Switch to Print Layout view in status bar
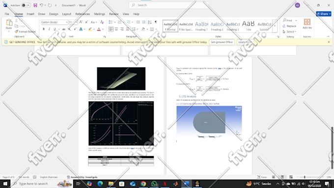This screenshot has height=188, width=334. pyautogui.click(x=282, y=177)
